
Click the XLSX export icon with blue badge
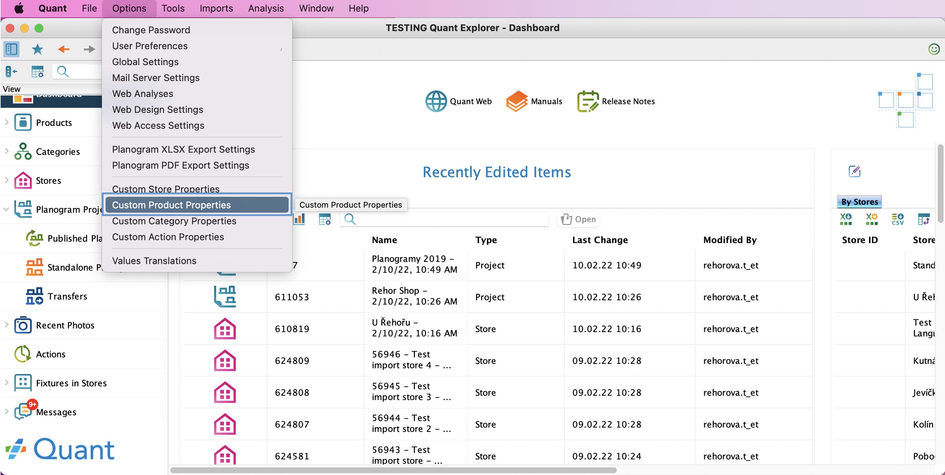[846, 219]
